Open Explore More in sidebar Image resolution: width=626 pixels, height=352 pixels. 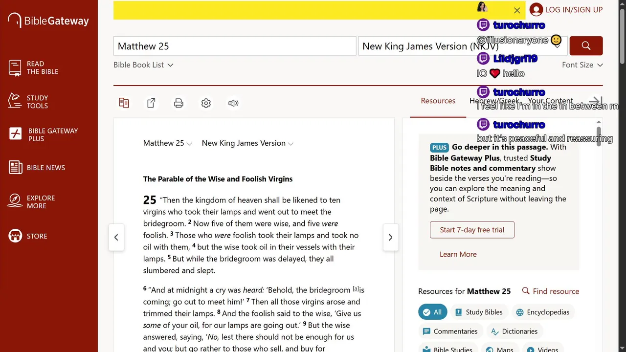pos(32,202)
